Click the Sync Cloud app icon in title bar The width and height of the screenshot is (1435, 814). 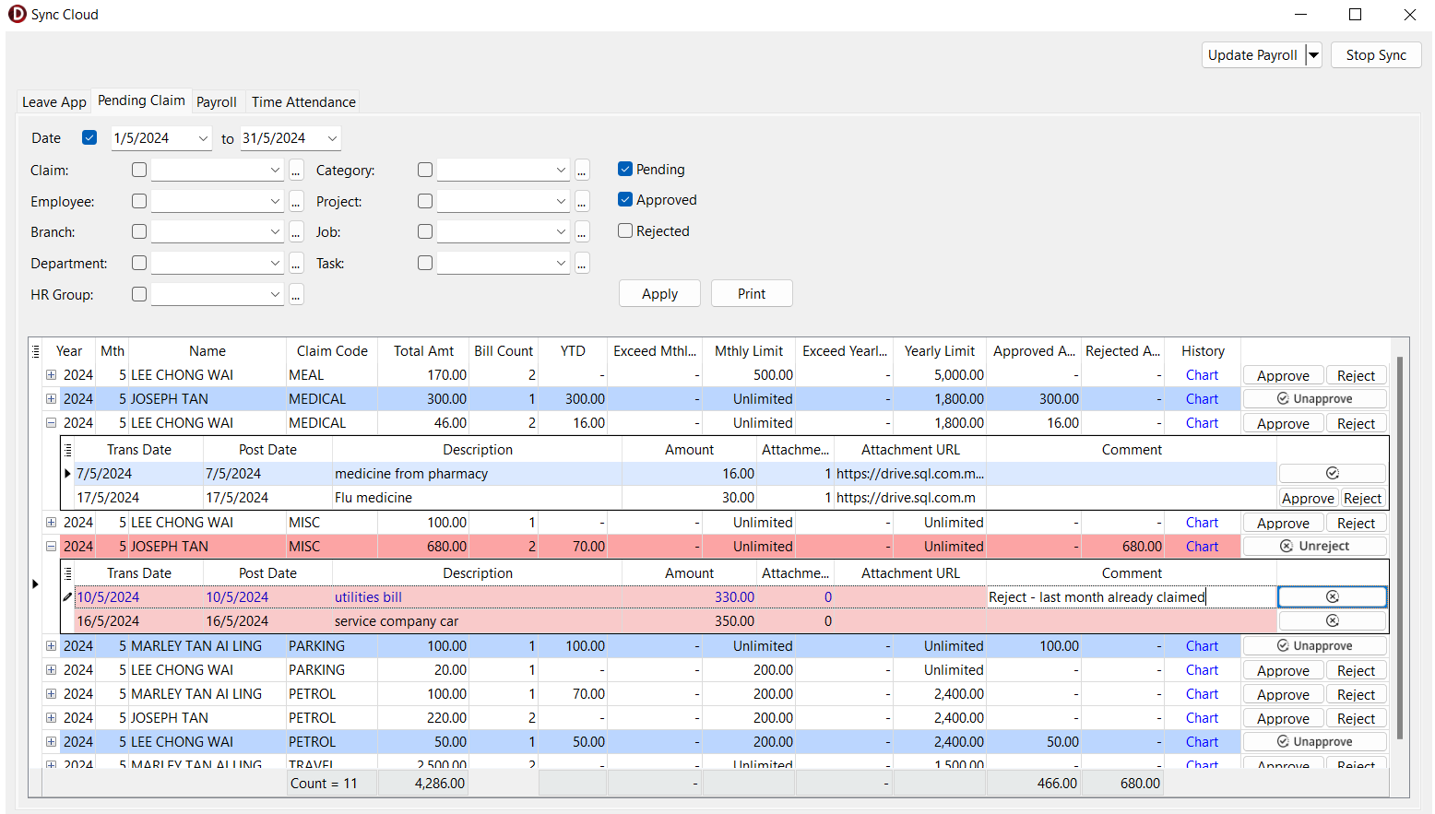tap(17, 15)
